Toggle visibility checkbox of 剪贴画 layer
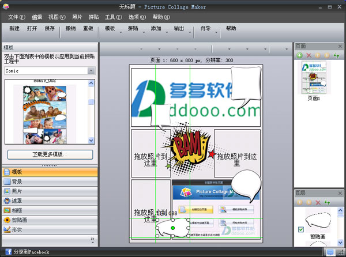The image size is (346, 257). 301,229
